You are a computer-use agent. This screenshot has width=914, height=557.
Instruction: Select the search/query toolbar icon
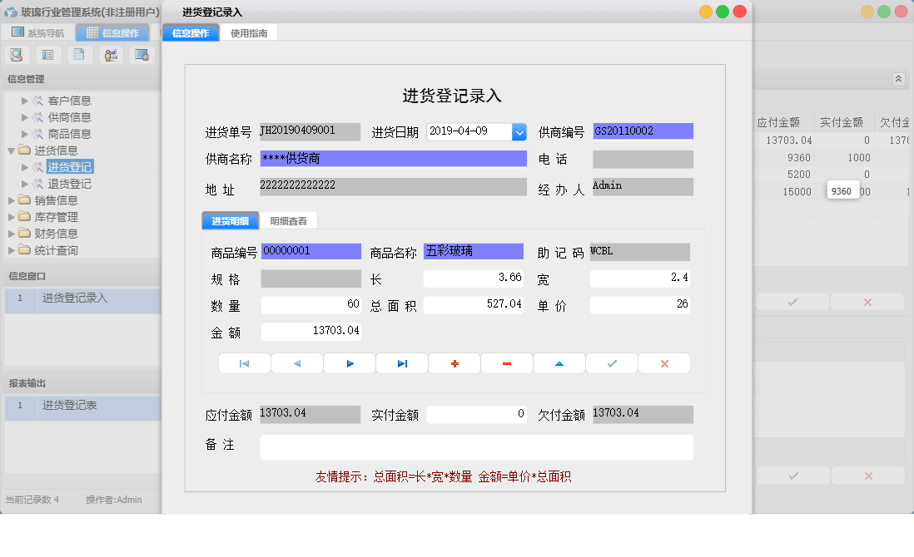pyautogui.click(x=17, y=54)
